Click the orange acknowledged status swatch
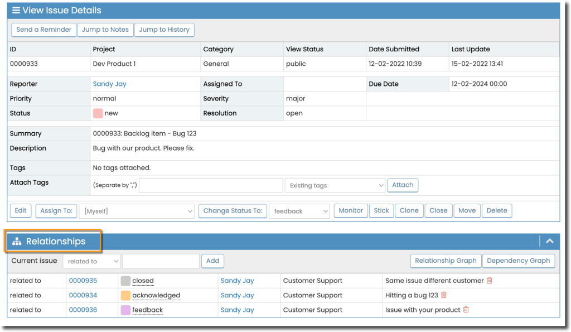Image resolution: width=571 pixels, height=332 pixels. coord(125,295)
